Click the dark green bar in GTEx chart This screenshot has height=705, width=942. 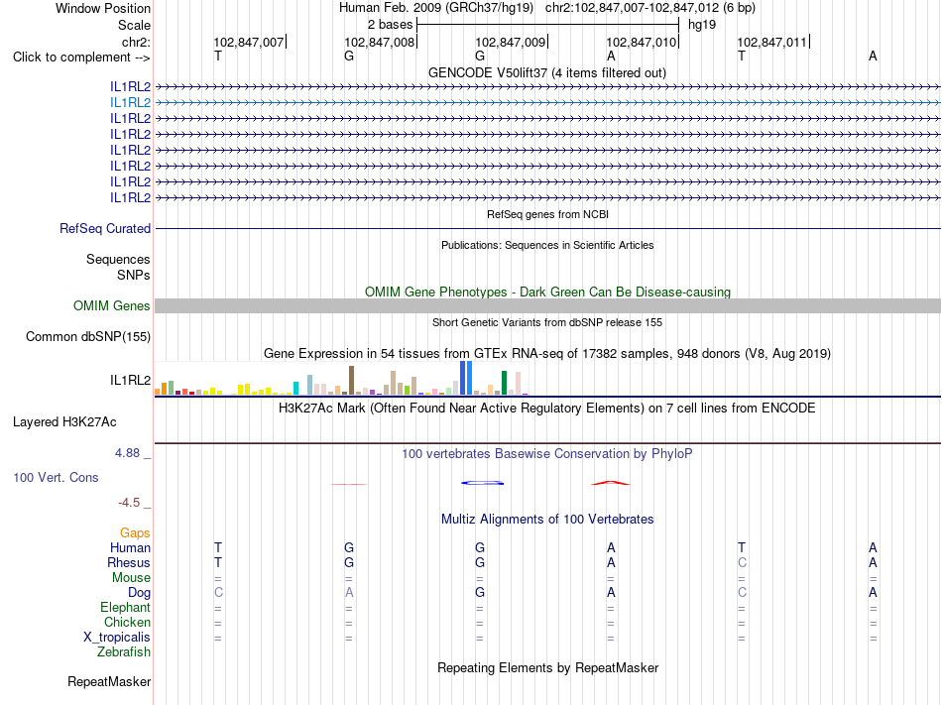[x=505, y=383]
